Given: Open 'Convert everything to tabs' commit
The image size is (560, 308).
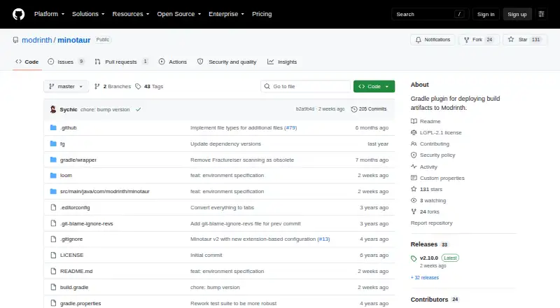Looking at the screenshot, I should pos(222,208).
